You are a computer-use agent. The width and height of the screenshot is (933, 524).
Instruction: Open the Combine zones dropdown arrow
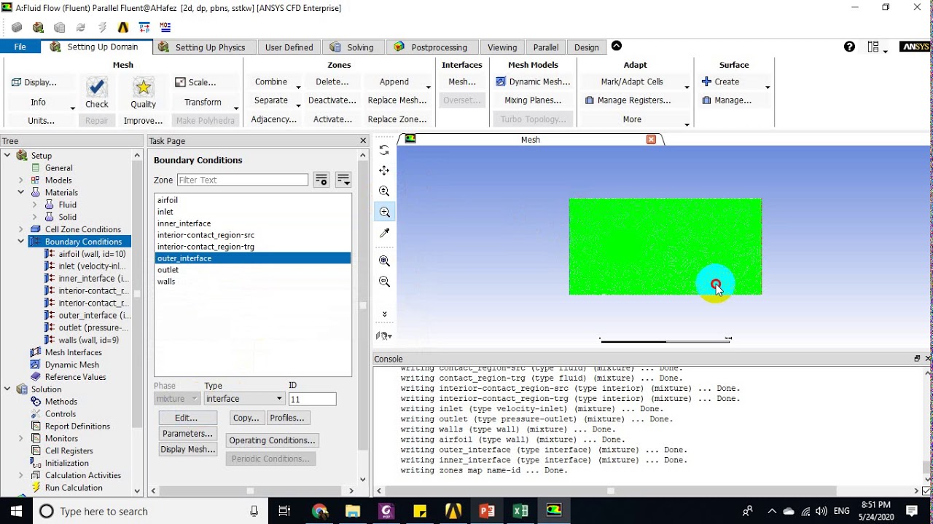[x=297, y=86]
